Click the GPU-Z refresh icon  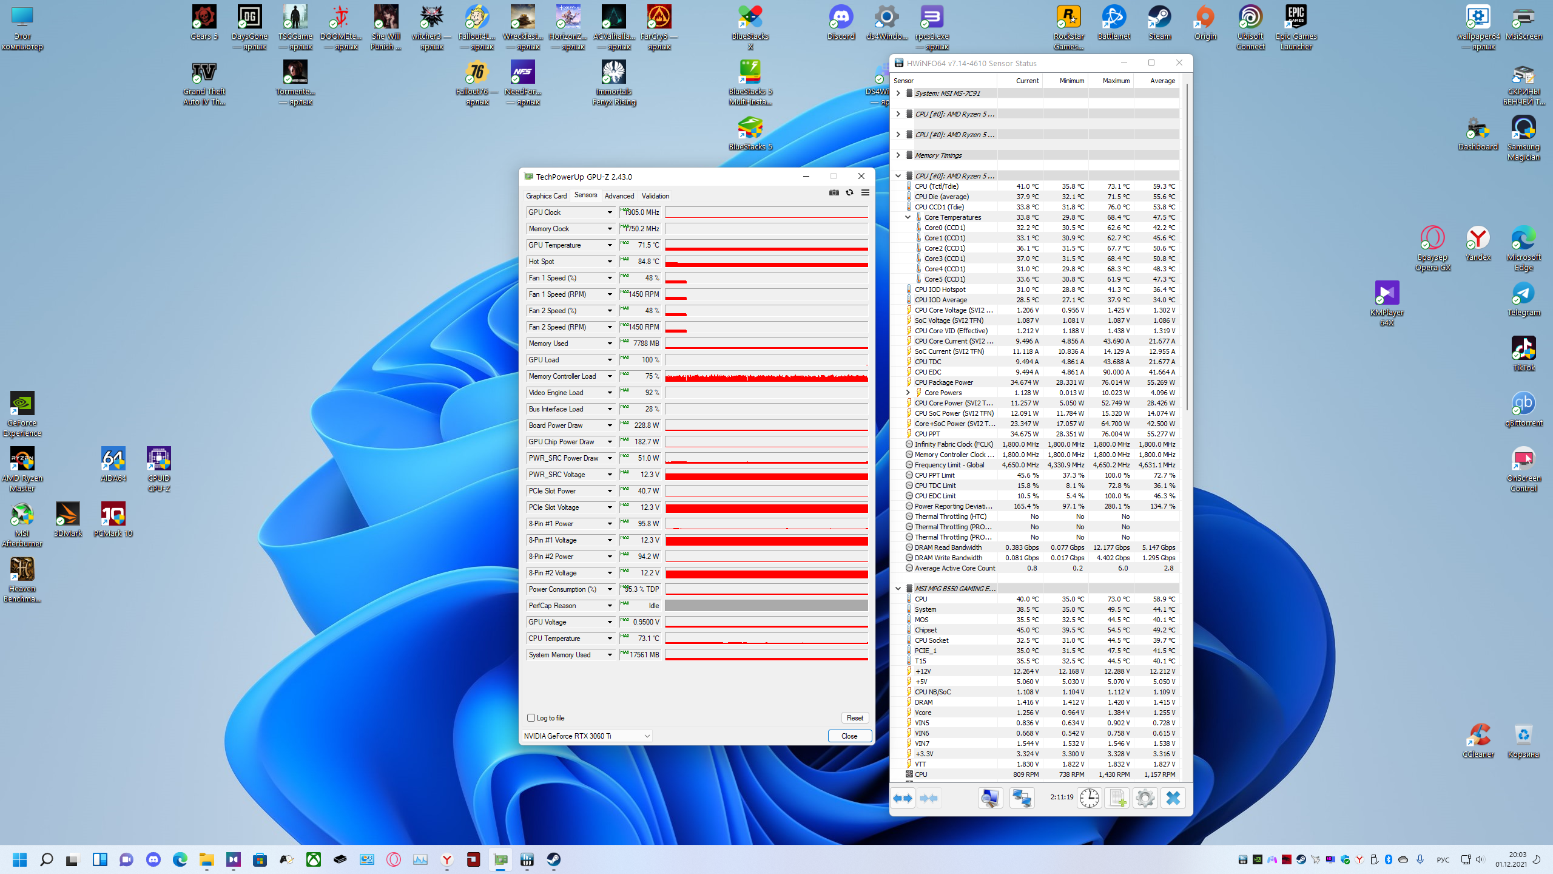[849, 192]
